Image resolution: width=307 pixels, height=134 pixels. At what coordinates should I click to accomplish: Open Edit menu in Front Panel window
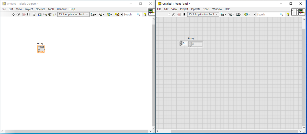click(x=166, y=9)
